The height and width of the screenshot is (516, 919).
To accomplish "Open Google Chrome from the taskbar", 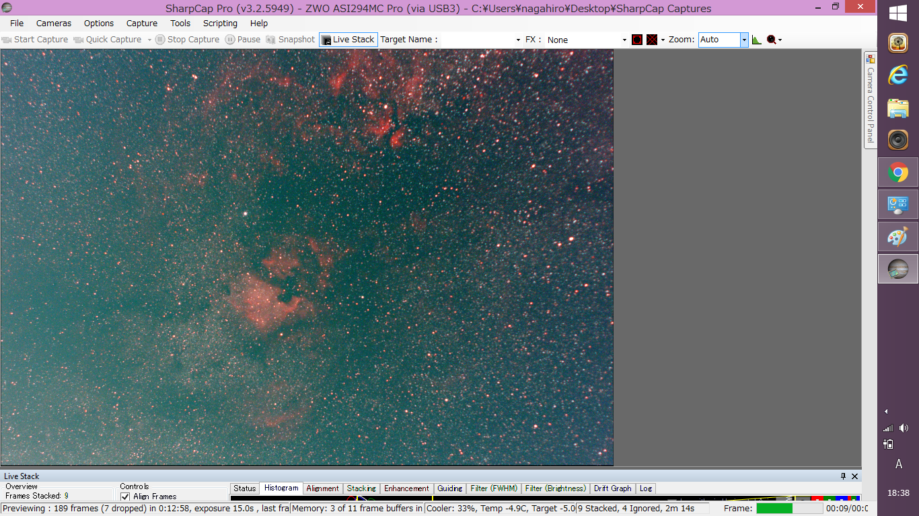I will point(898,173).
